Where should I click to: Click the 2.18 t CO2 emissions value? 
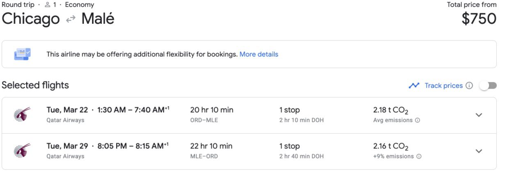pyautogui.click(x=390, y=110)
